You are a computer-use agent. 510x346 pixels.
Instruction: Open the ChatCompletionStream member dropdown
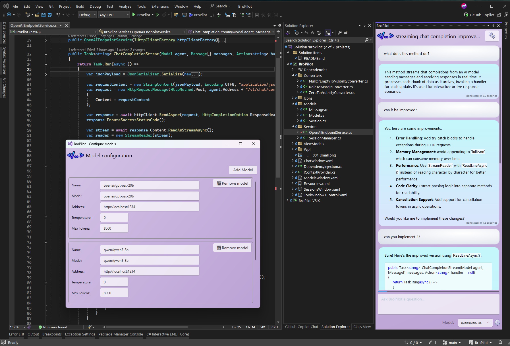point(231,32)
